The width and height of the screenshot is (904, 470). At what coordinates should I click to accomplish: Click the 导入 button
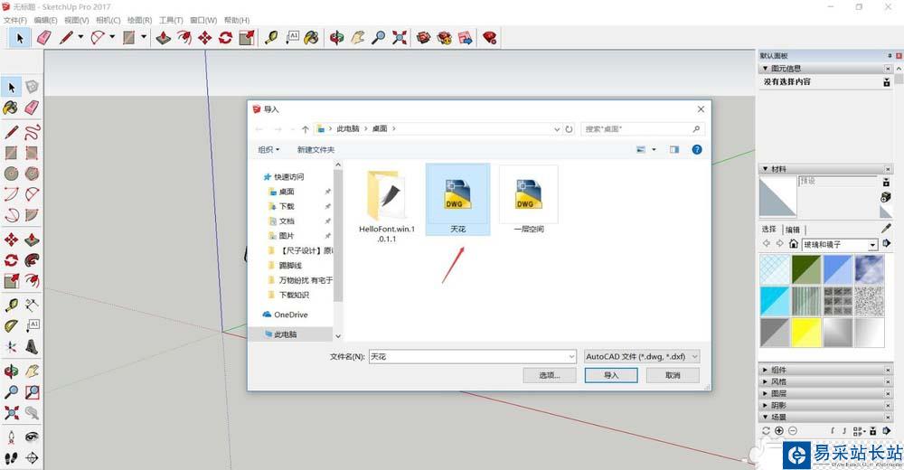click(x=611, y=375)
